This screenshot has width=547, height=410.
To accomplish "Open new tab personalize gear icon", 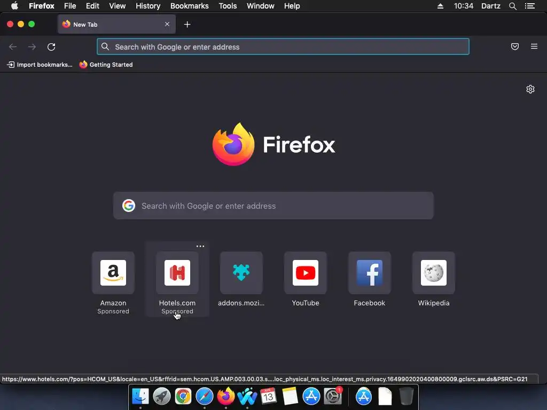I will 530,89.
